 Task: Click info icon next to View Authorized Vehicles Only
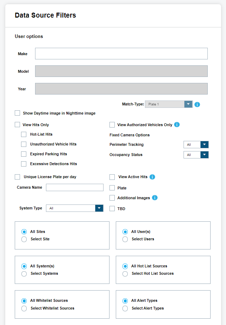pyautogui.click(x=177, y=125)
